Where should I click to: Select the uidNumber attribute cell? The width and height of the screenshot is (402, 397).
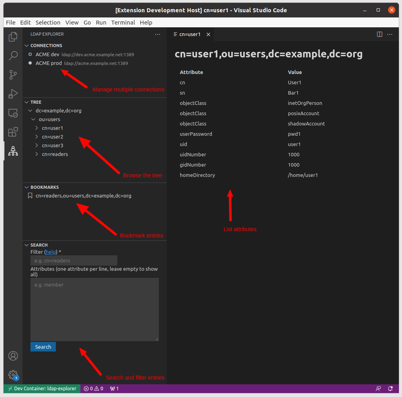(x=193, y=154)
